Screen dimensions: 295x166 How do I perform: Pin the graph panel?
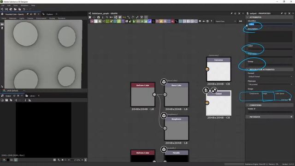pyautogui.click(x=231, y=13)
